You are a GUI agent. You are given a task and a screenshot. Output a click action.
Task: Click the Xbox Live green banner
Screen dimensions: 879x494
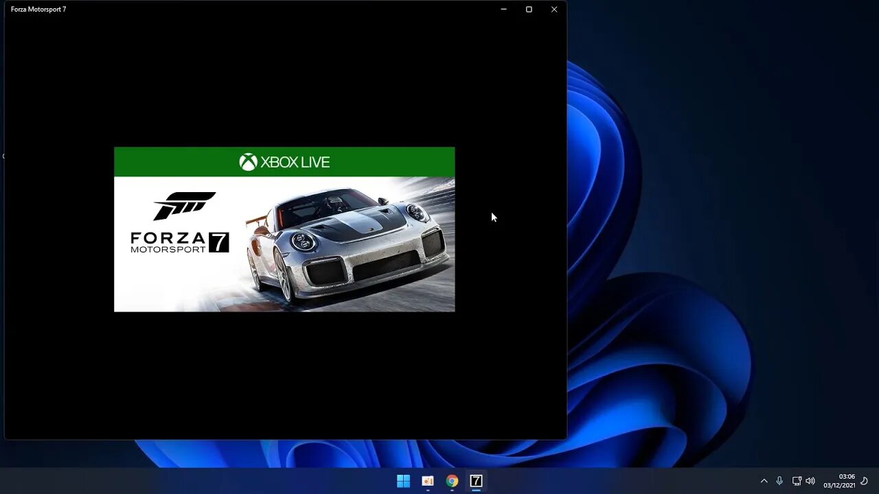click(284, 162)
